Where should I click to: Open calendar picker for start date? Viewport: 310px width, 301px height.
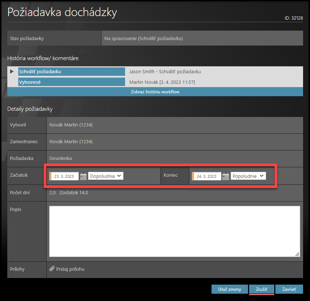tap(83, 176)
